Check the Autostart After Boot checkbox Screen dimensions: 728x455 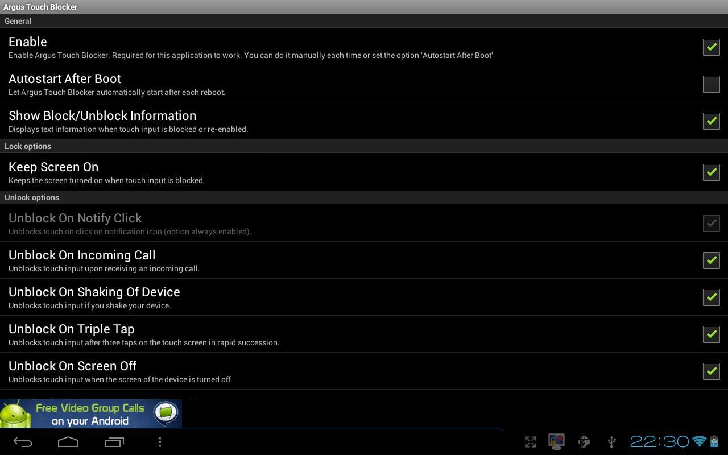point(711,84)
